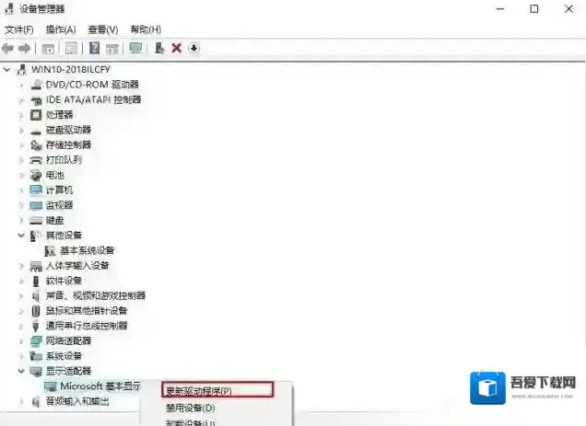This screenshot has height=426, width=586.
Task: Select the 网络适配器 category icon
Action: [x=36, y=340]
